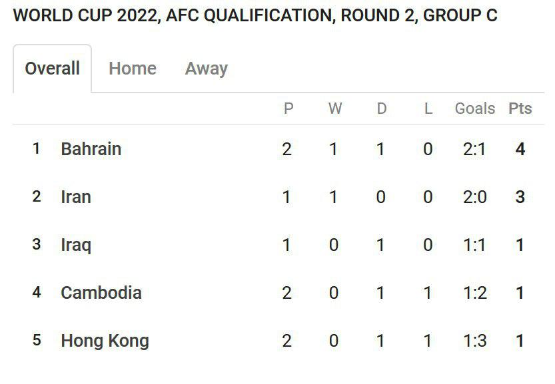Viewport: 555px width, 384px height.
Task: Click Cambodia's 1:2 goals value
Action: (x=474, y=293)
